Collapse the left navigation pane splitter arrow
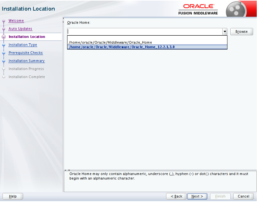The image size is (257, 202). pyautogui.click(x=63, y=18)
